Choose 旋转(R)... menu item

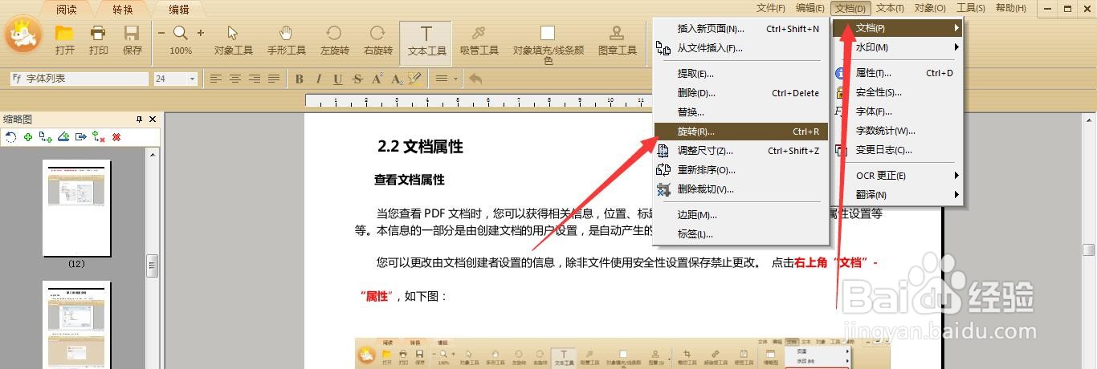click(x=741, y=132)
